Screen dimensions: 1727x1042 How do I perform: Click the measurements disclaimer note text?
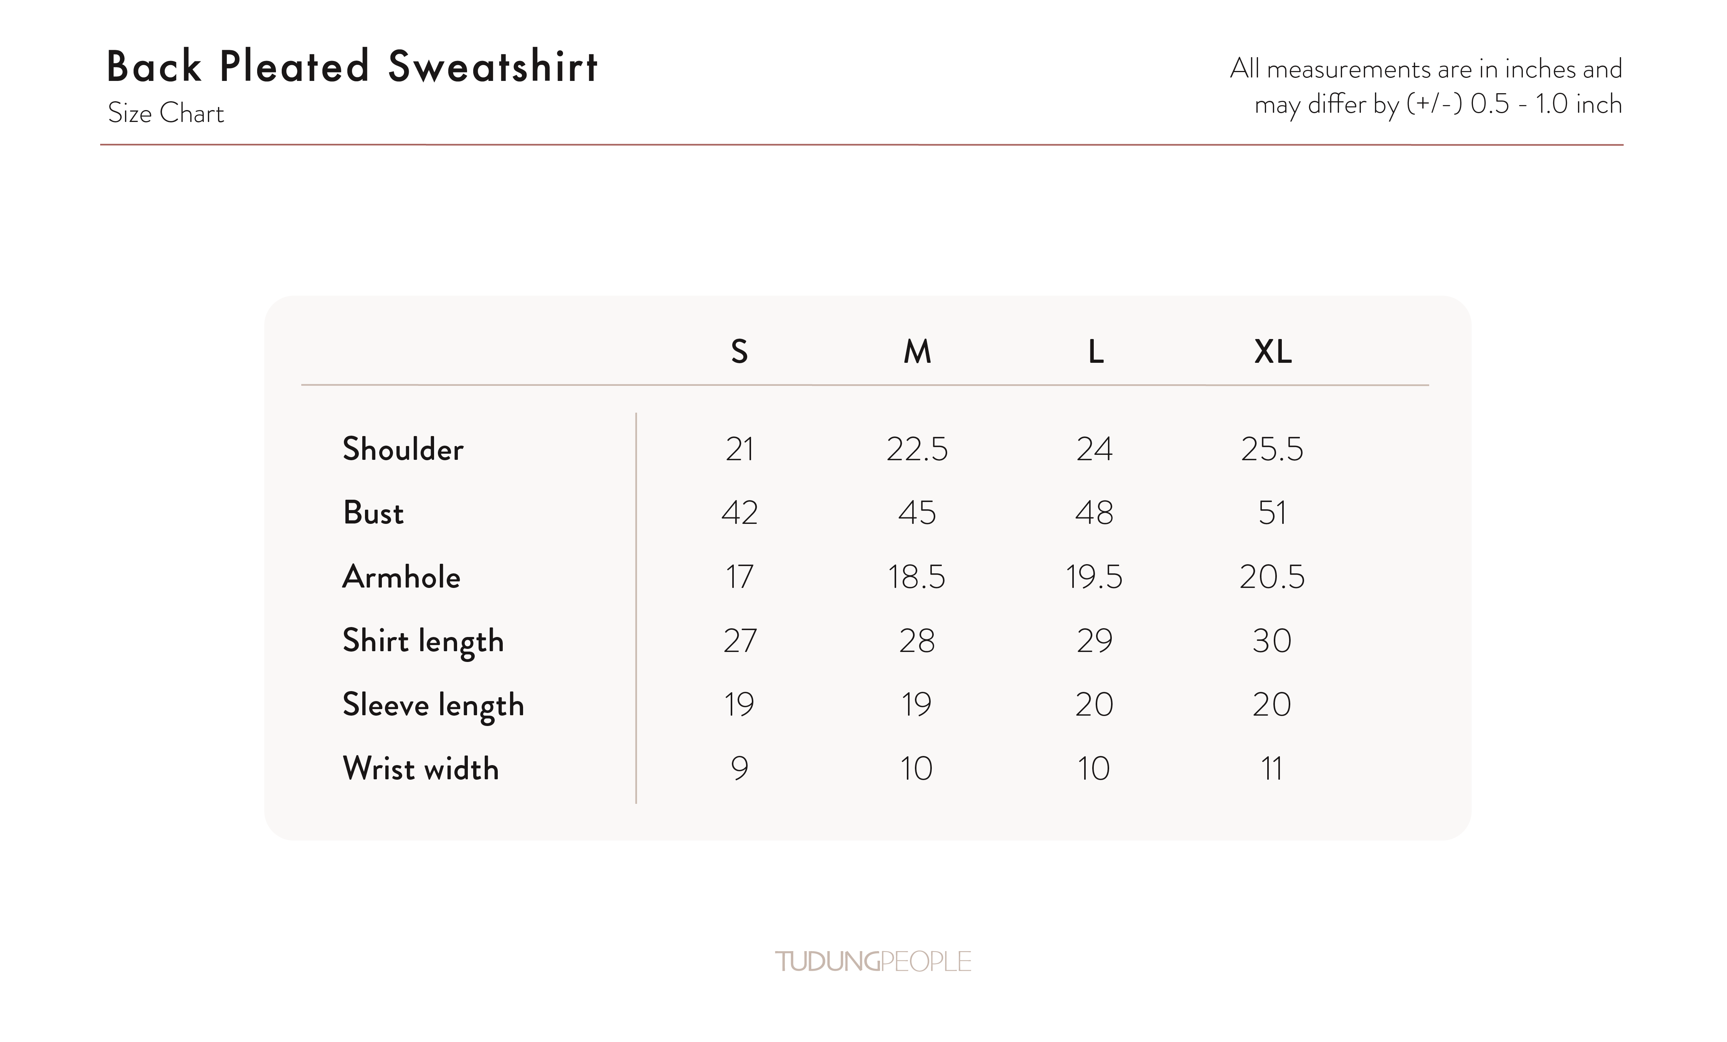[x=1426, y=87]
